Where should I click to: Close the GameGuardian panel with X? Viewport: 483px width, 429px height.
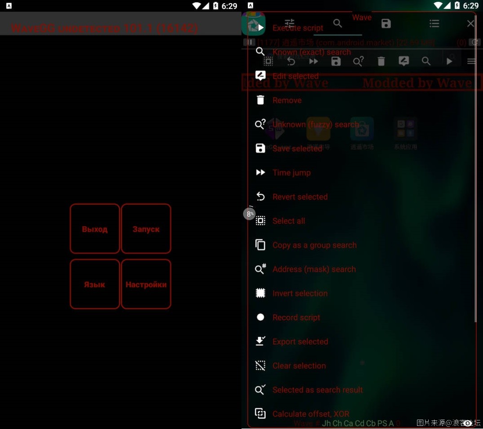(x=470, y=24)
